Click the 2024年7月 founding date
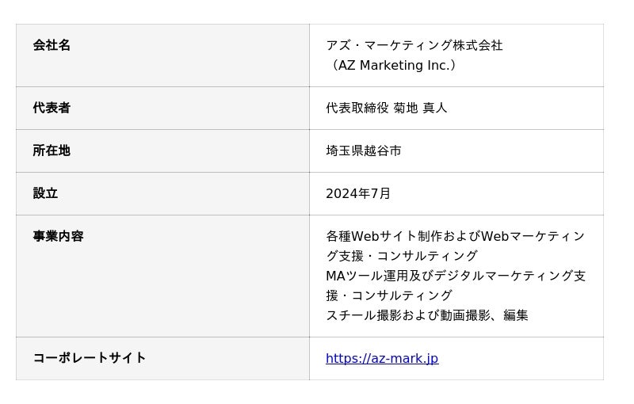The height and width of the screenshot is (404, 634). (358, 193)
